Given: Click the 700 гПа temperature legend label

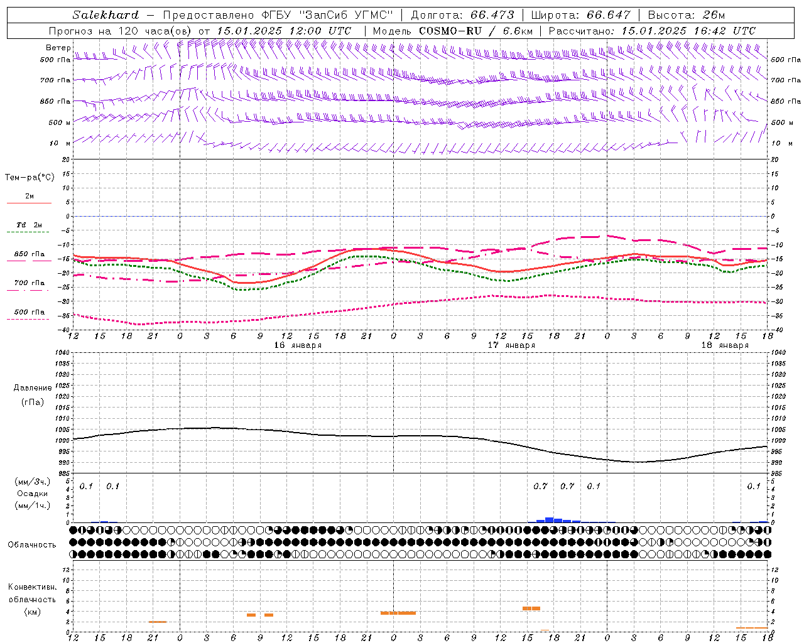Looking at the screenshot, I should pos(30,283).
